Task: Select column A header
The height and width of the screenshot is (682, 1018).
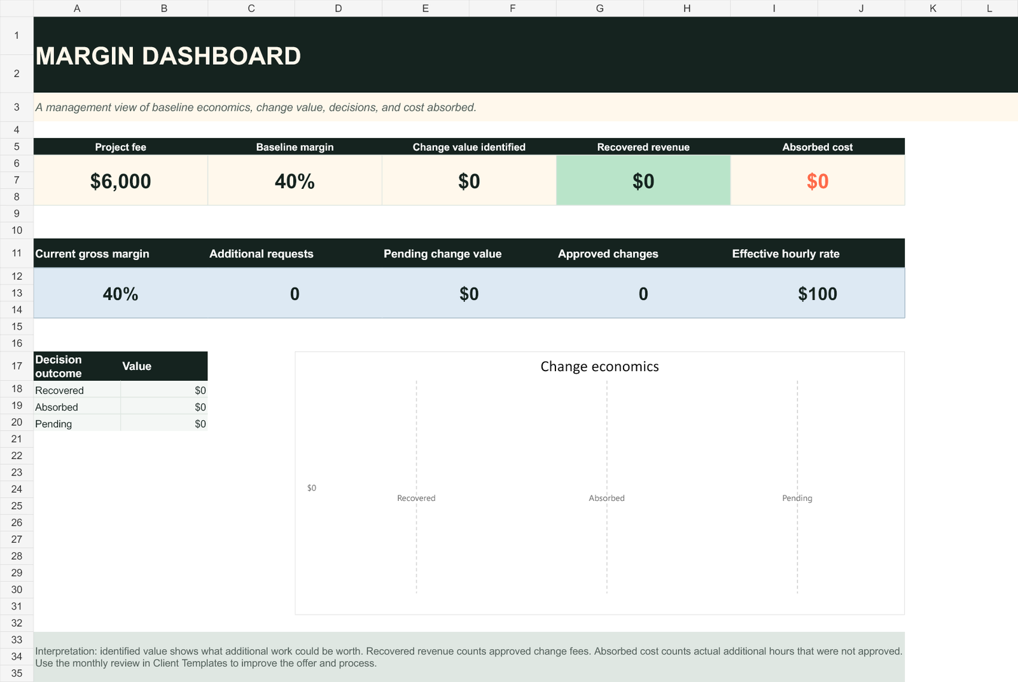Action: (77, 8)
